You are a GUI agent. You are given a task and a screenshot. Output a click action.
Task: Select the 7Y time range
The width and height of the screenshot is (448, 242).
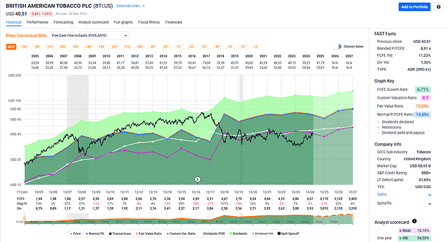[x=179, y=47]
